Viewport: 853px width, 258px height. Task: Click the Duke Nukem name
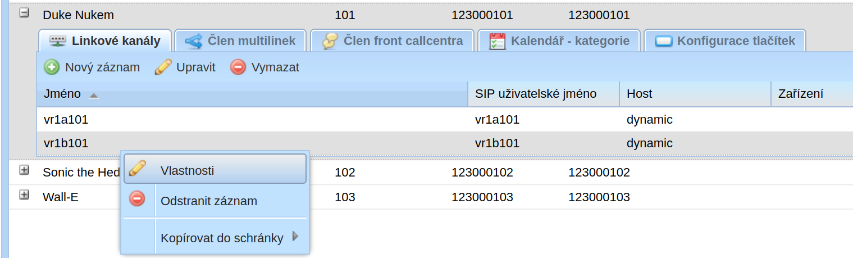[x=78, y=15]
